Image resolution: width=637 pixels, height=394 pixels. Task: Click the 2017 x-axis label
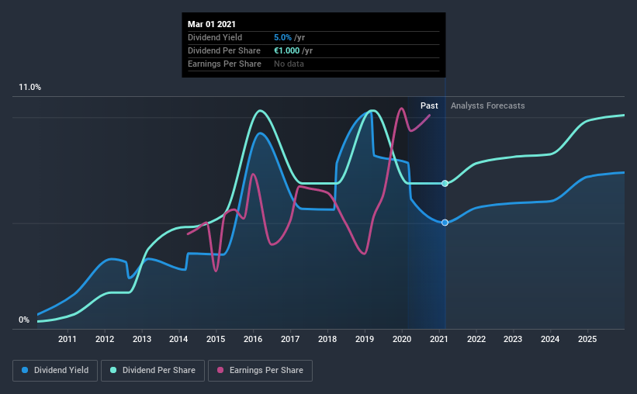pyautogui.click(x=290, y=339)
